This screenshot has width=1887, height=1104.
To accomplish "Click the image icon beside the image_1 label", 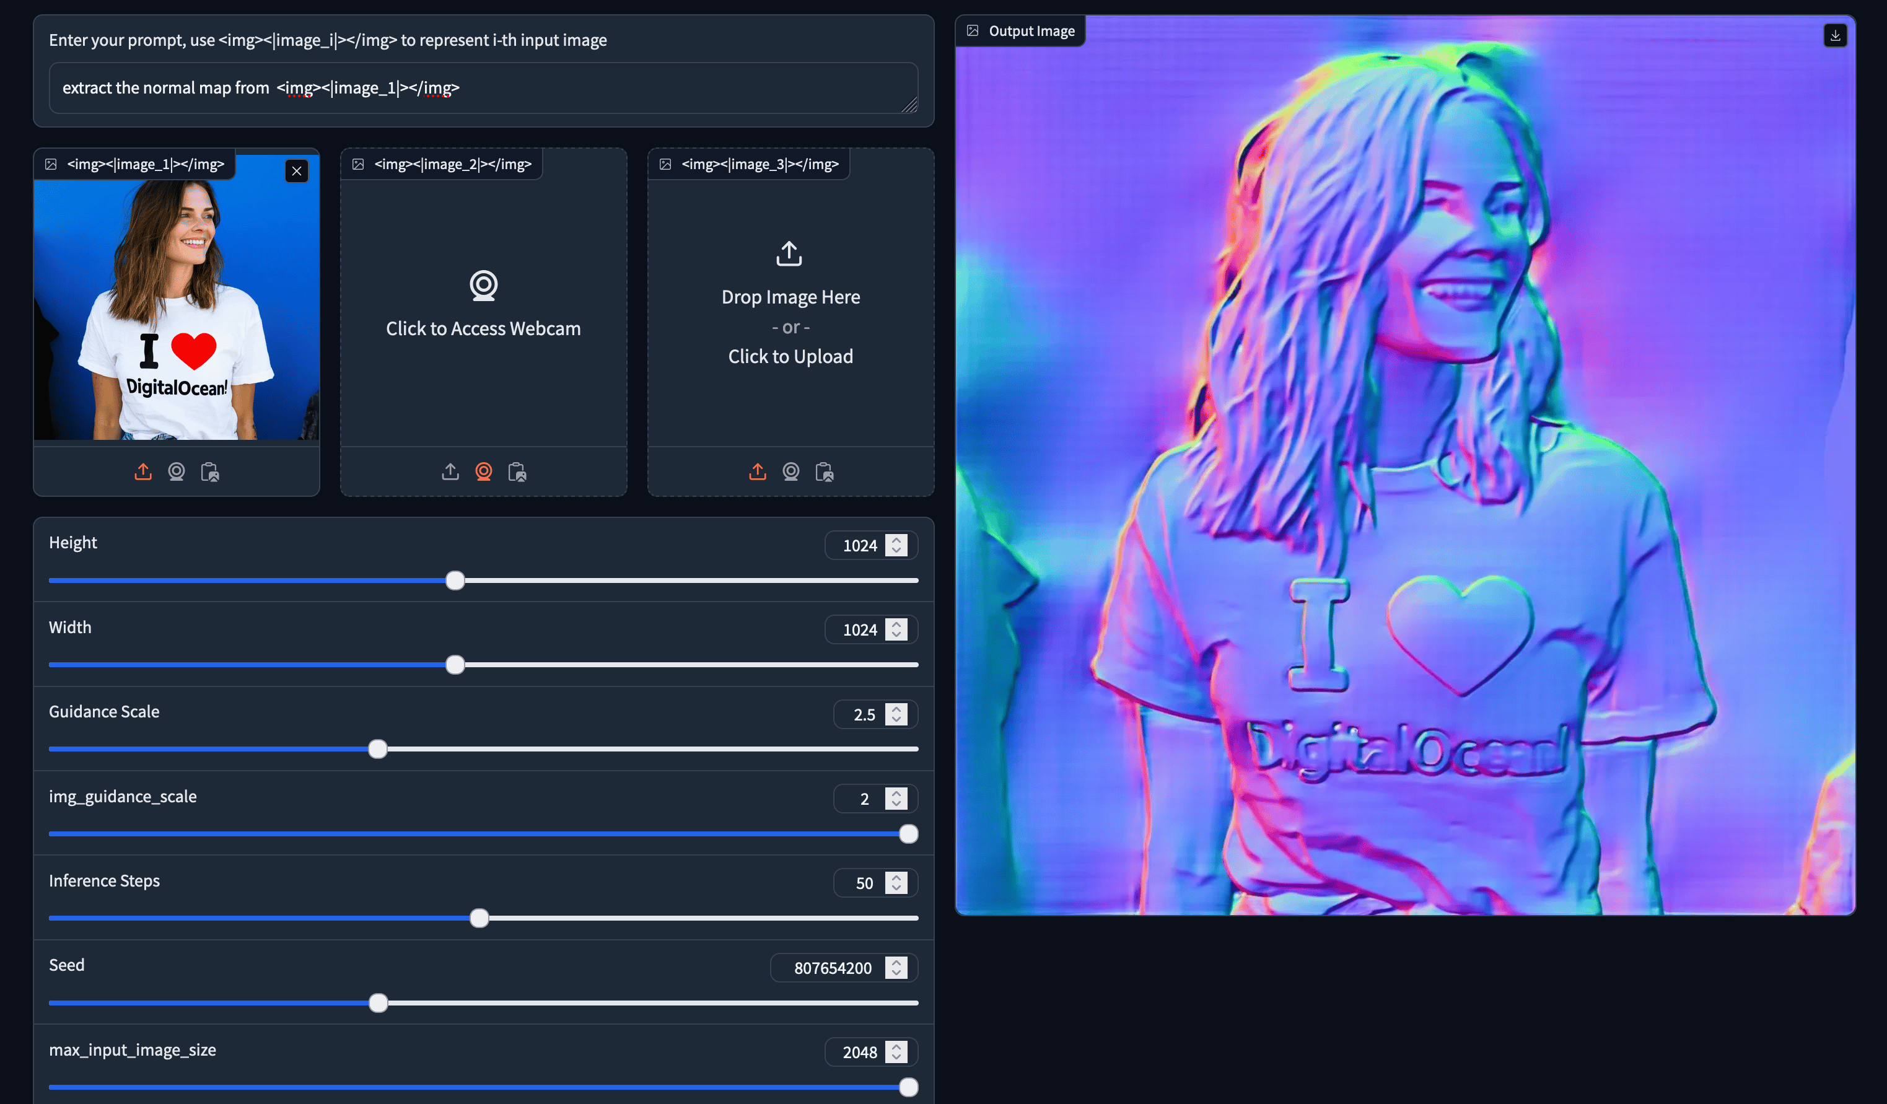I will point(51,164).
